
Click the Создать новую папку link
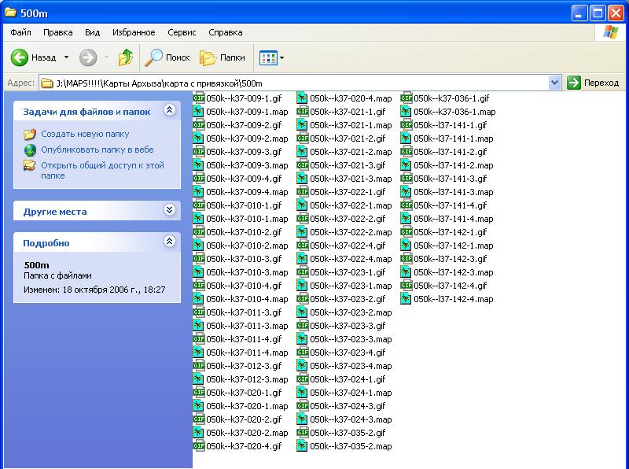85,135
